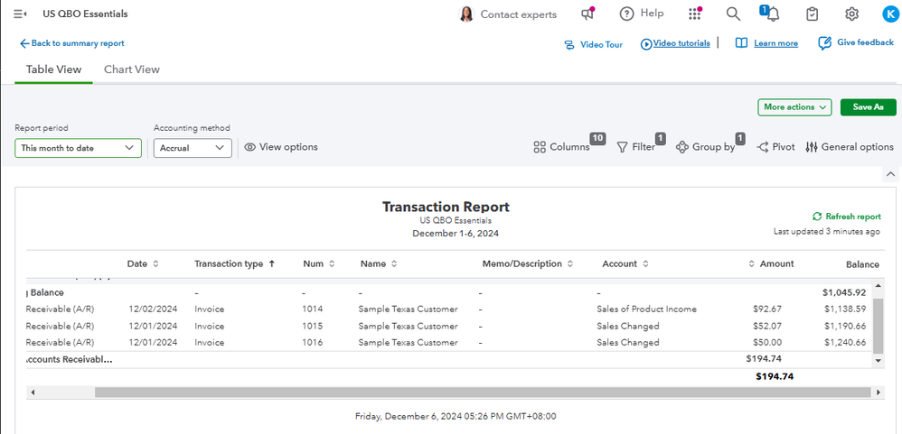Go back to summary report

[72, 43]
